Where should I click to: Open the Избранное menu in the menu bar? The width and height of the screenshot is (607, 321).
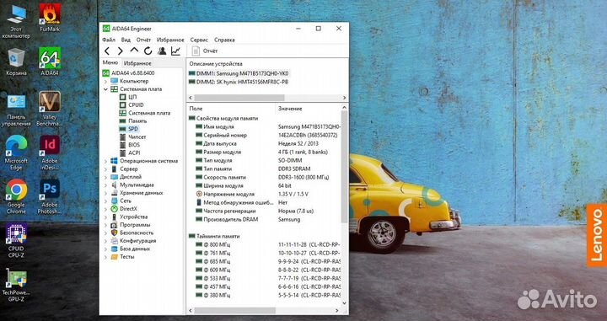point(170,40)
